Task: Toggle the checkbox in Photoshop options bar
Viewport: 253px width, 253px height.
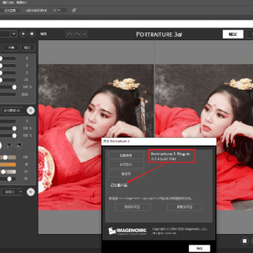Action: point(22,11)
